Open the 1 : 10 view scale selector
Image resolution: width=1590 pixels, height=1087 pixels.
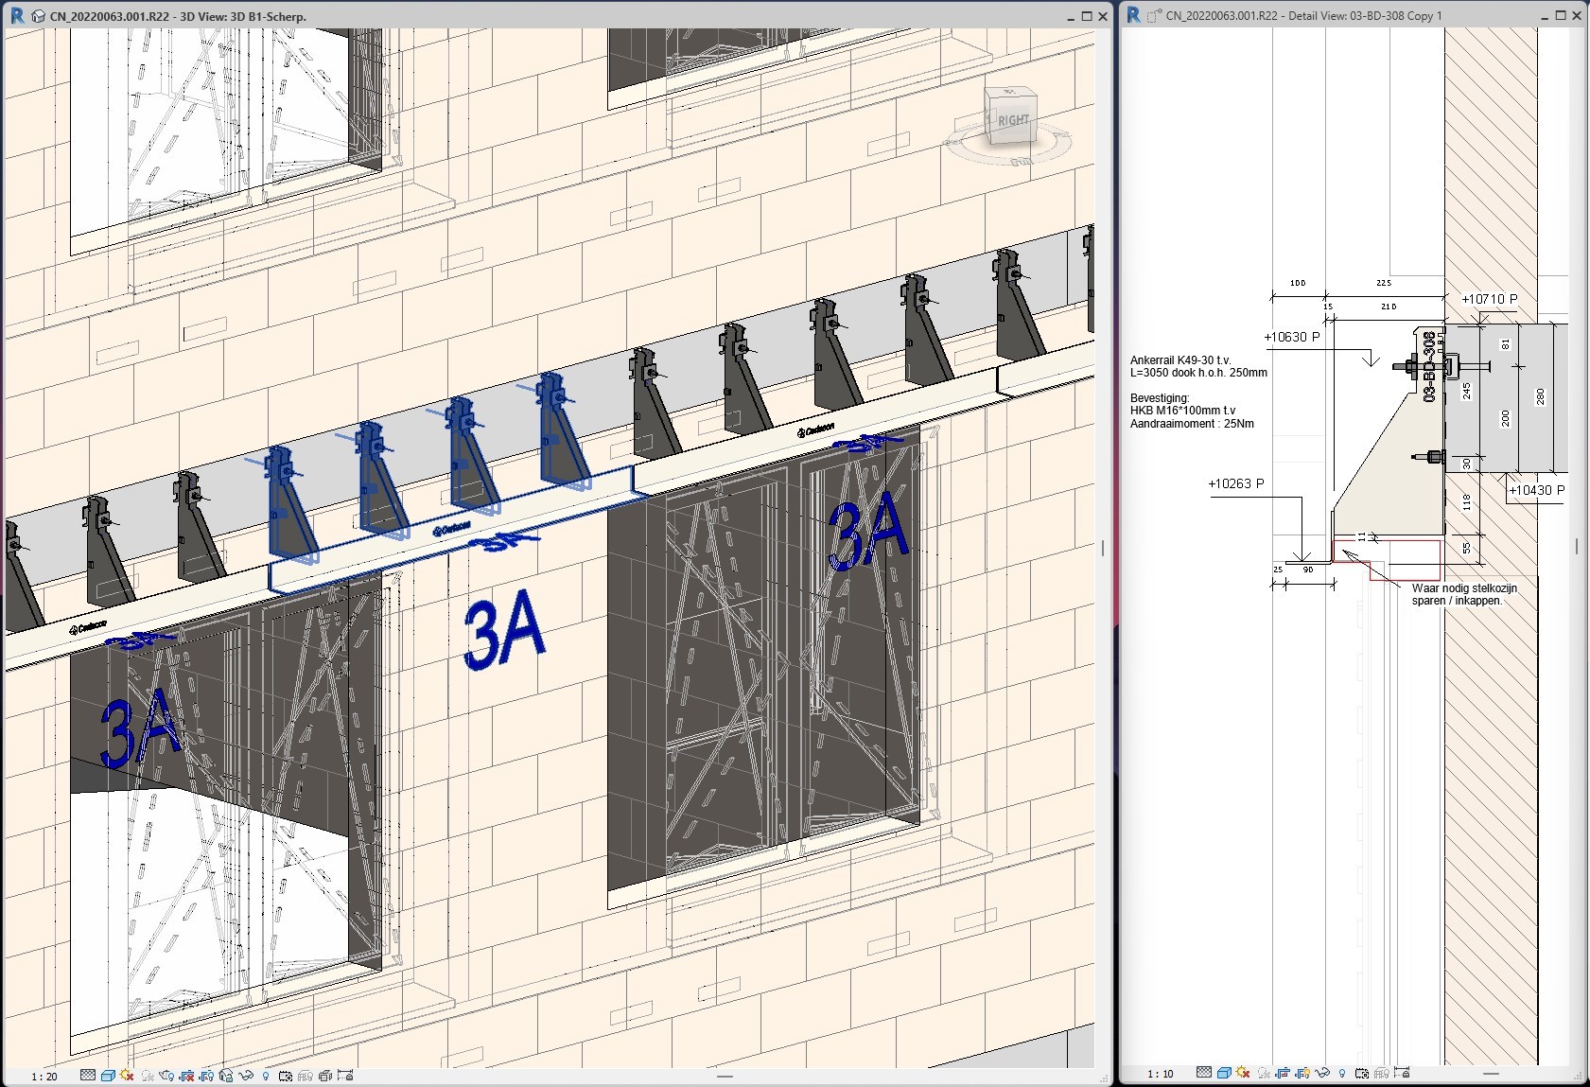pyautogui.click(x=1160, y=1074)
